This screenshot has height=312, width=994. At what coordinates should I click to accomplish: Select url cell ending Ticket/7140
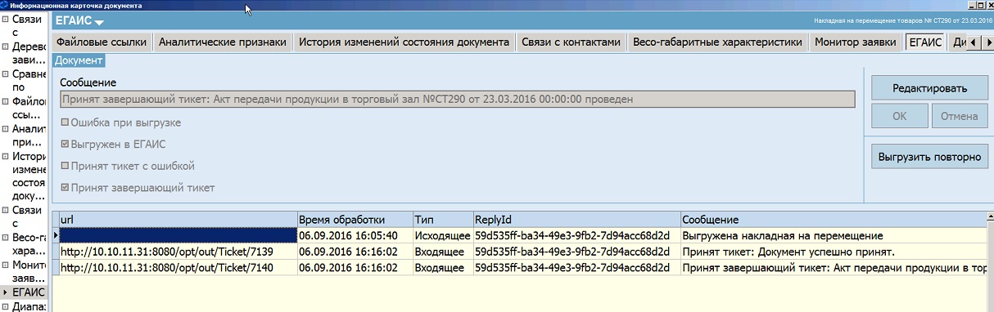[178, 267]
